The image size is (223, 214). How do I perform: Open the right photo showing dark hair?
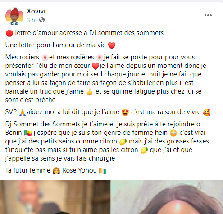(167, 197)
